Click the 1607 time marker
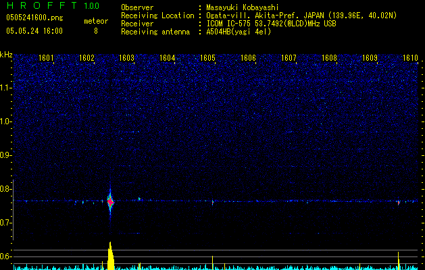Screen dimensions: 425x270 [x=289, y=58]
